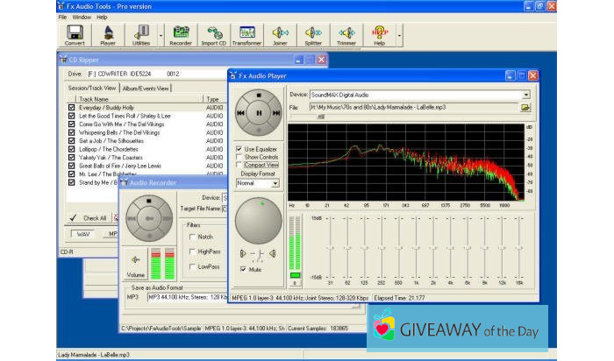This screenshot has height=361, width=614.
Task: Open the Recorder tool
Action: [181, 35]
